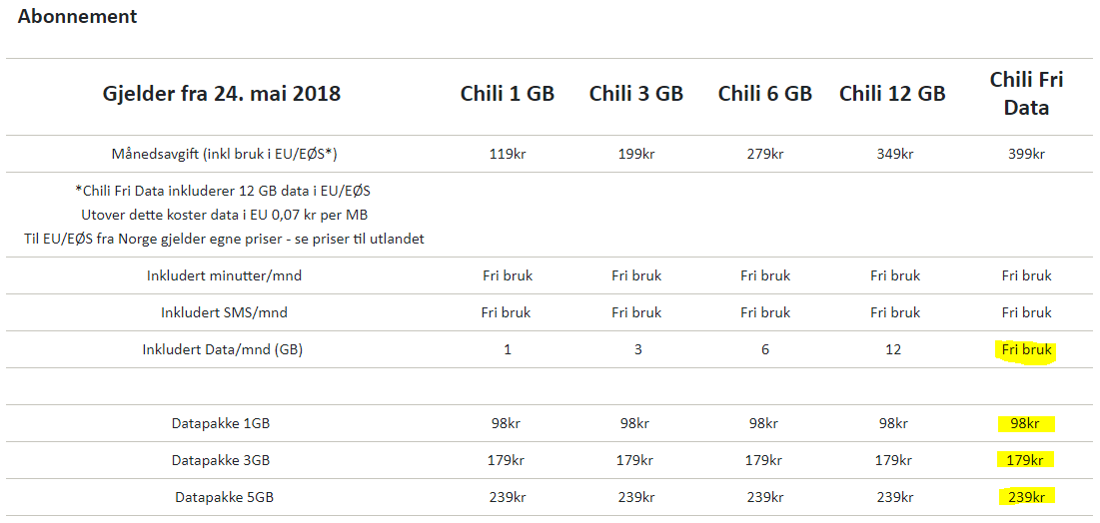Click the highlighted 98kr price
Viewport: 1100px width, 523px height.
click(x=1025, y=423)
